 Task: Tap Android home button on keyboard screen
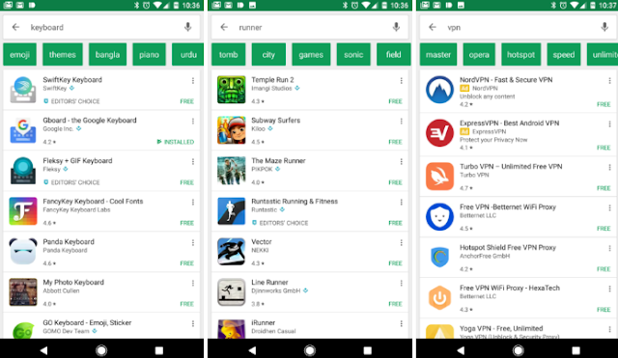coord(101,350)
